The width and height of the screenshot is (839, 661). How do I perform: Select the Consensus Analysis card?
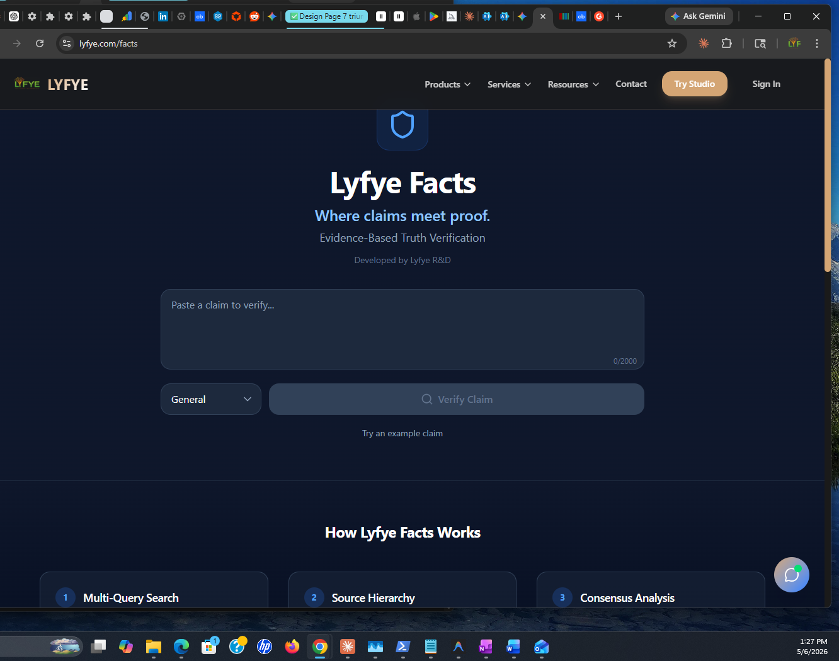[651, 590]
